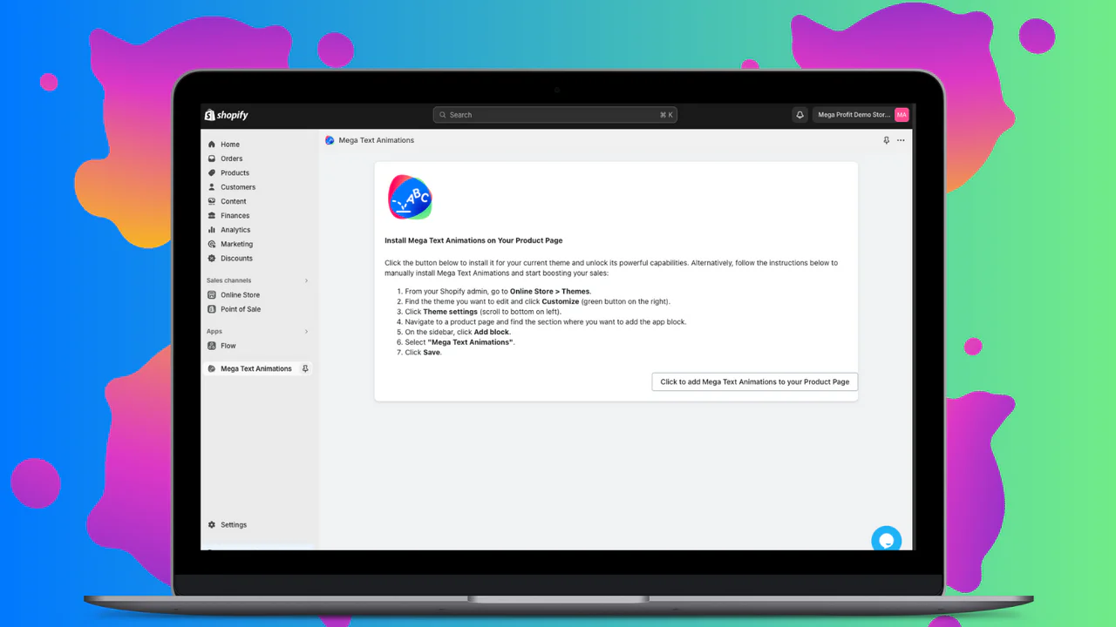1116x627 pixels.
Task: Click step text 'click Add block.'
Action: click(485, 332)
